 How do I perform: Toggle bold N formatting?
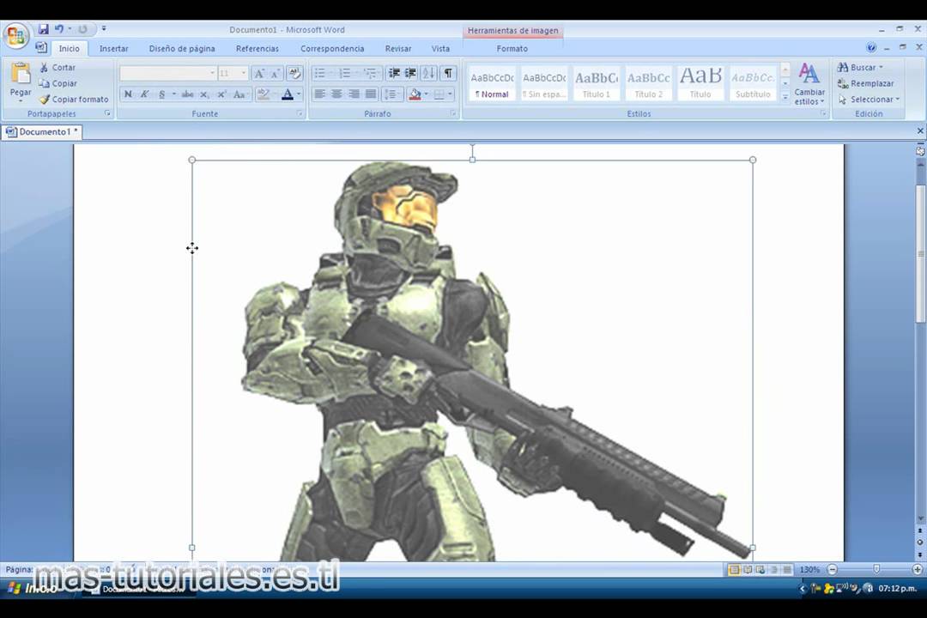128,94
